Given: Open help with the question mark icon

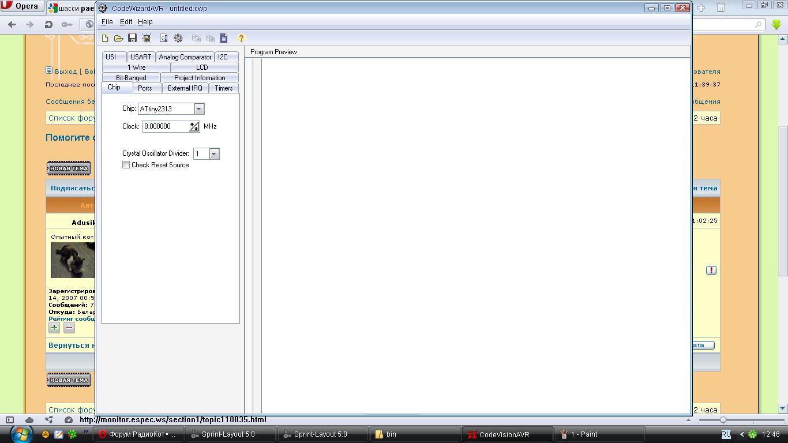Looking at the screenshot, I should pyautogui.click(x=241, y=38).
